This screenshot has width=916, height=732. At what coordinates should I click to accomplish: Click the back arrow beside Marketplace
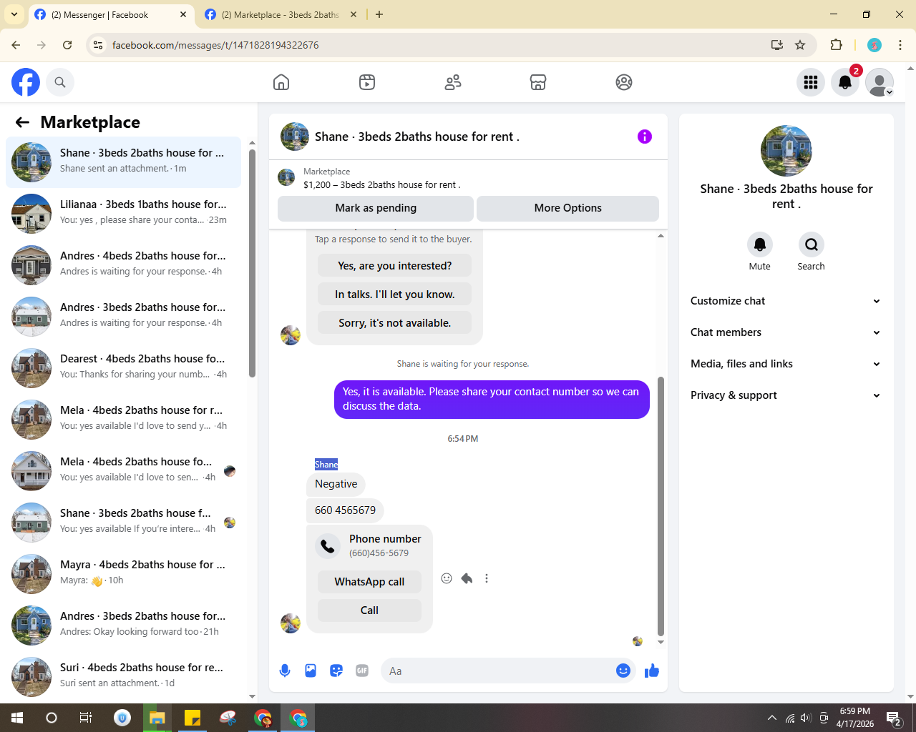(22, 122)
